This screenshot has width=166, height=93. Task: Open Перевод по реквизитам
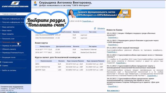pos(11,46)
